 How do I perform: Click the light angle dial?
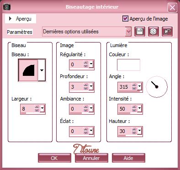tap(157, 87)
